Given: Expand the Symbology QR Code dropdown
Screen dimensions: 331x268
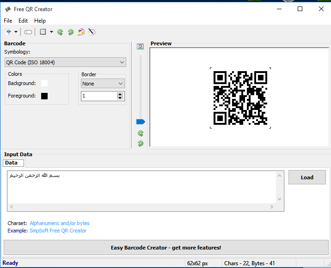Looking at the screenshot, I should point(66,62).
